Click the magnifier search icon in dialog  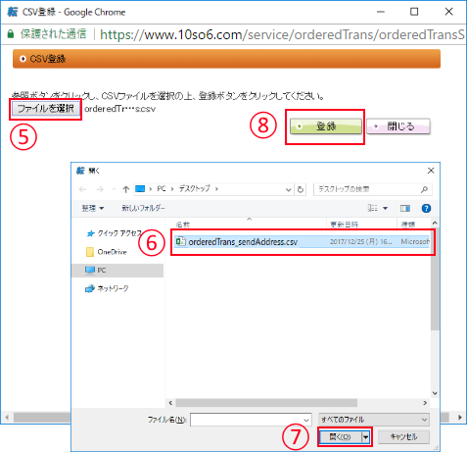424,189
